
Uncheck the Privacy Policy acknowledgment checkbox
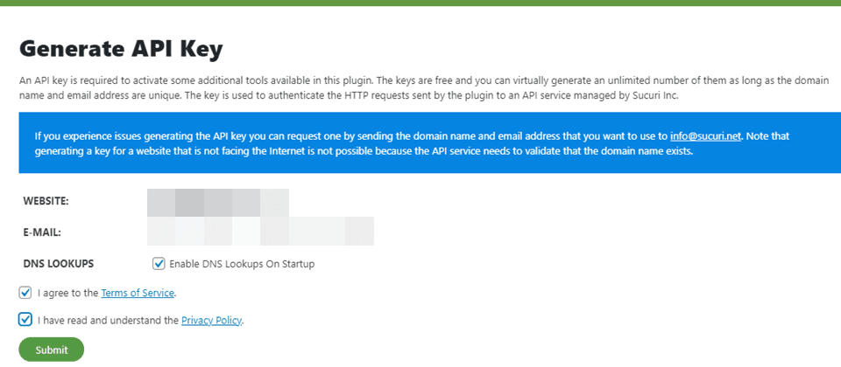pyautogui.click(x=25, y=320)
